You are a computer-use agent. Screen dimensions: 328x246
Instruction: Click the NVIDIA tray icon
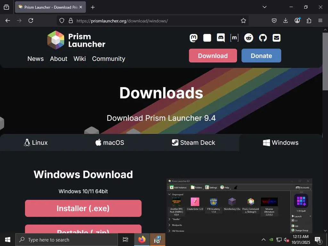pos(271,240)
